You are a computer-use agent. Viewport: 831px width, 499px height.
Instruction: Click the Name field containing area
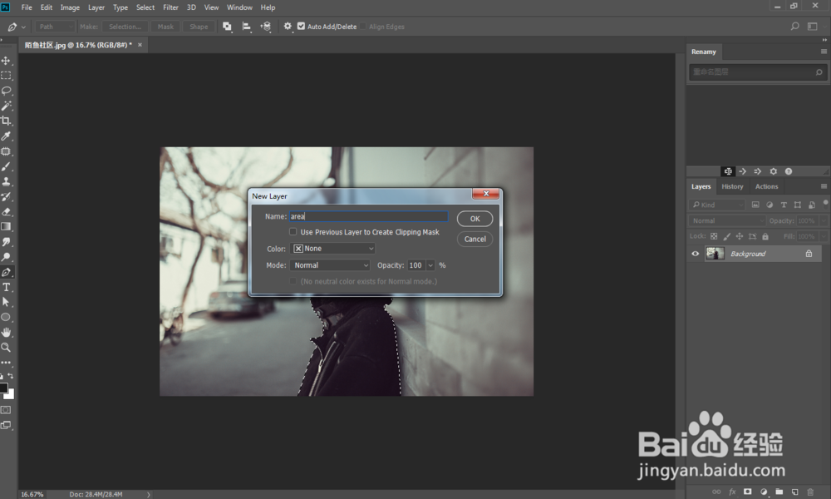point(369,216)
